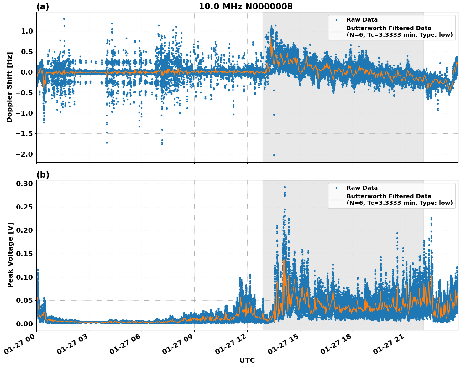This screenshot has height=367, width=461.
Task: Click "Raw Data" legend entry in panel (a)
Action: coord(362,20)
